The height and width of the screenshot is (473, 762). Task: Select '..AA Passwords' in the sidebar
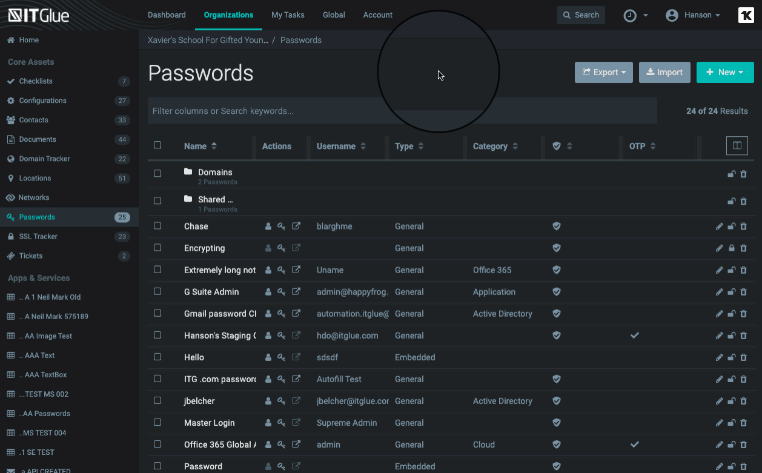(44, 414)
